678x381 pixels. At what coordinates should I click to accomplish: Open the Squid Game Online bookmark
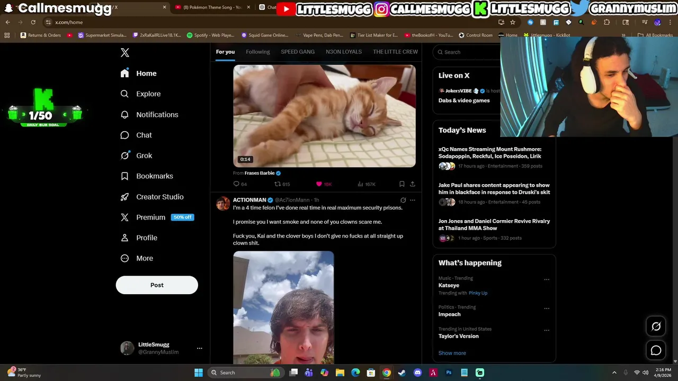(x=264, y=35)
